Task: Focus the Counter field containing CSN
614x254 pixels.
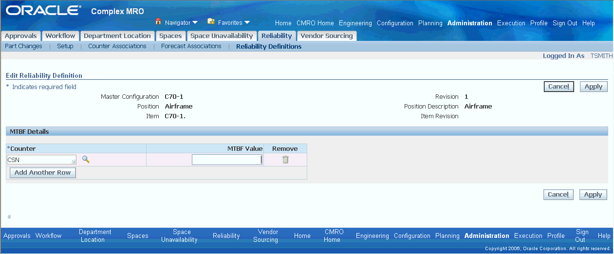Action: (41, 160)
